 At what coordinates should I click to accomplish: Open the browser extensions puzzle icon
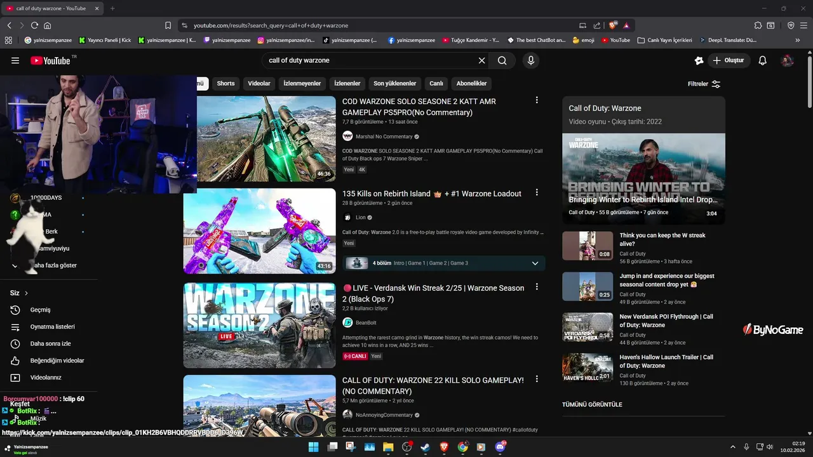[758, 25]
